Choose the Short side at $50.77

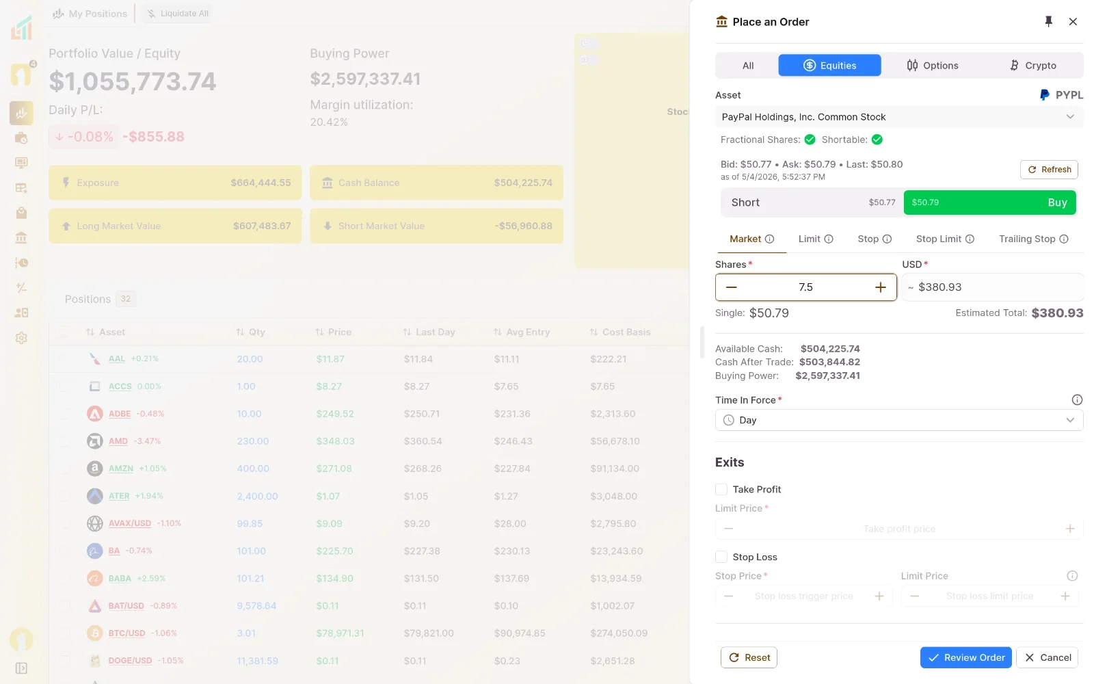(812, 202)
